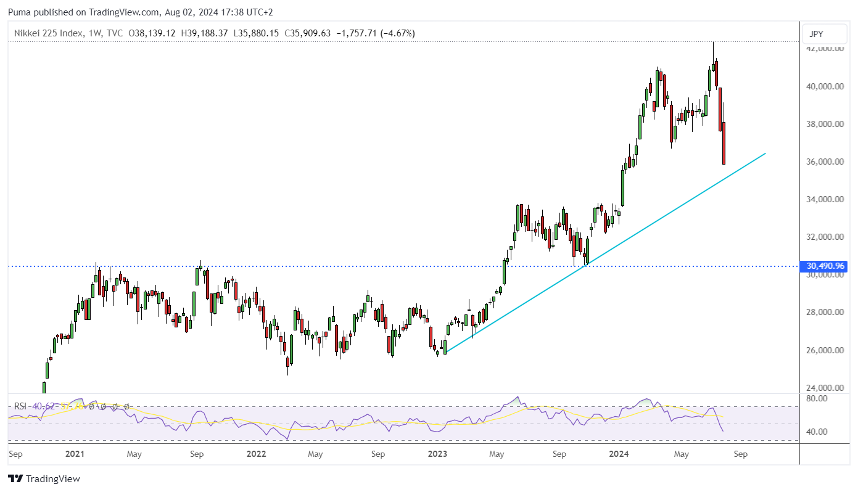Click the change value −1,757.71 (−4.67%)
The width and height of the screenshot is (858, 492).
coord(376,33)
